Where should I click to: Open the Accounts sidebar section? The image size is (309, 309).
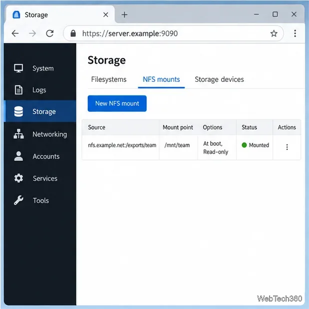coord(40,156)
